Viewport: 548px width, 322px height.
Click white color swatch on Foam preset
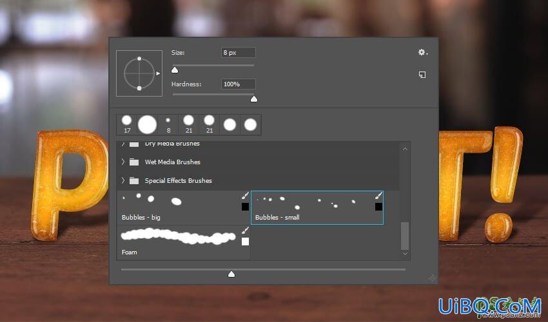coord(246,241)
